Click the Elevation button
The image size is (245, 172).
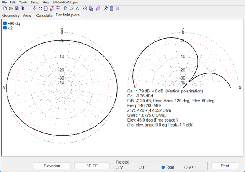point(52,166)
